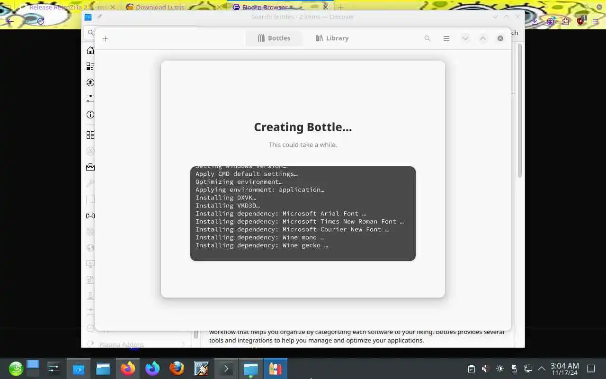Open the browser downloads icon

535,21
